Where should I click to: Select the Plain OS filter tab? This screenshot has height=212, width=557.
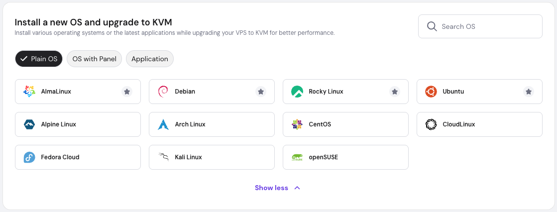(x=39, y=59)
